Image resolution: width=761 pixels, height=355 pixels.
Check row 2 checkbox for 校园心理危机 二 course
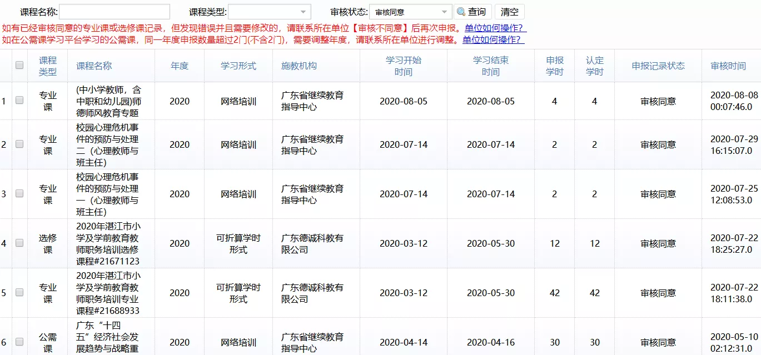[19, 144]
